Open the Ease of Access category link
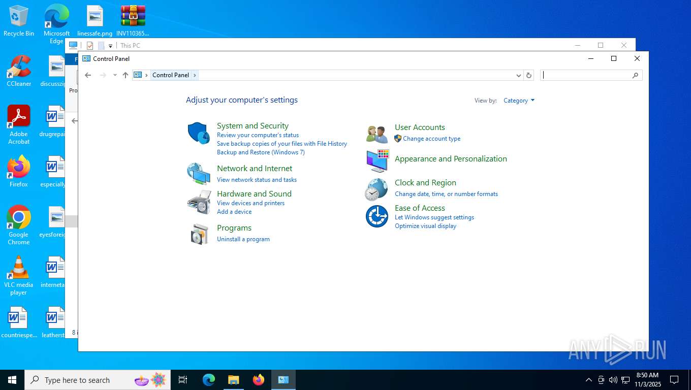691x390 pixels. (x=420, y=208)
